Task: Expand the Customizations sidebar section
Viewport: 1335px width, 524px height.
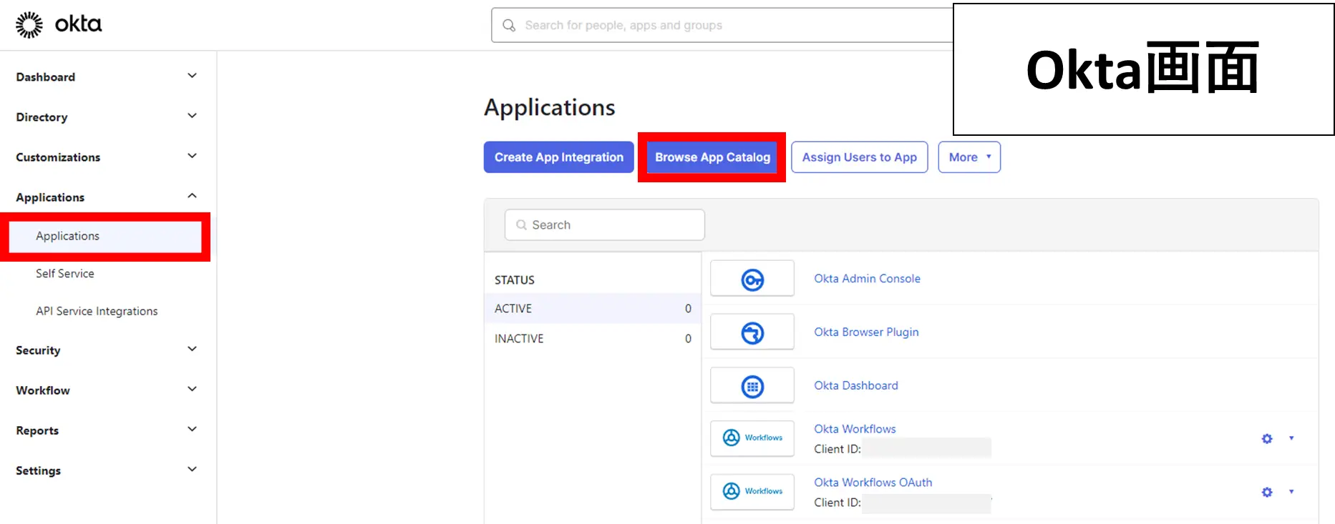Action: [x=192, y=156]
